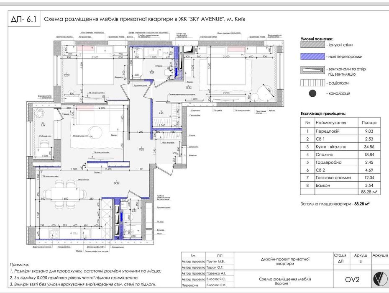This screenshot has width=389, height=293.
Task: Click the 34,86 area cell in table
Action: coord(369,147)
